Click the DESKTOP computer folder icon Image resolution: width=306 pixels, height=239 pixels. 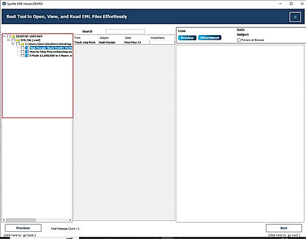pos(14,36)
